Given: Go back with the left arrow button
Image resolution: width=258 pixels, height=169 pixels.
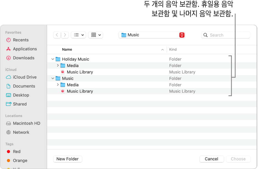Looking at the screenshot, I should 57,35.
